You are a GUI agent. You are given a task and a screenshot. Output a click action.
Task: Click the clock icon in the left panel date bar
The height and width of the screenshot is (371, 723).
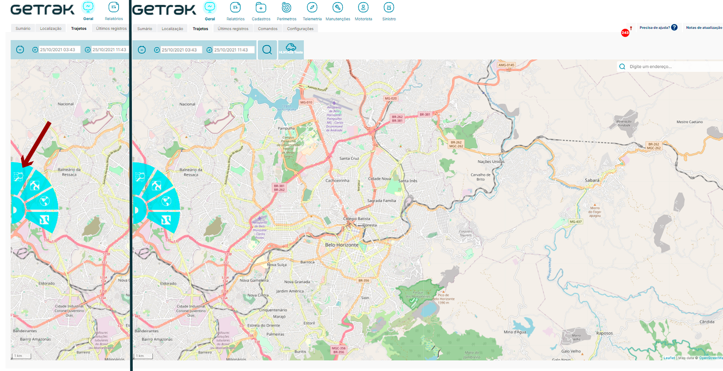point(20,50)
